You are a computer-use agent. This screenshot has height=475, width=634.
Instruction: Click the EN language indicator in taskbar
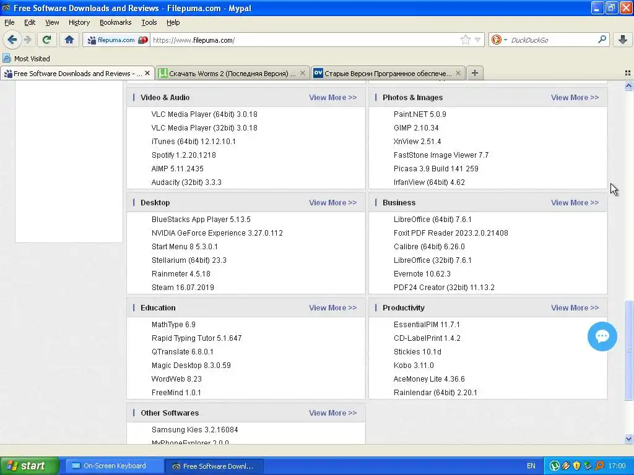tap(531, 466)
